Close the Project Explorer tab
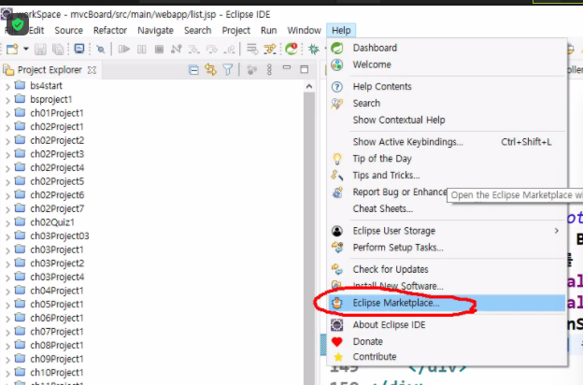 click(92, 70)
